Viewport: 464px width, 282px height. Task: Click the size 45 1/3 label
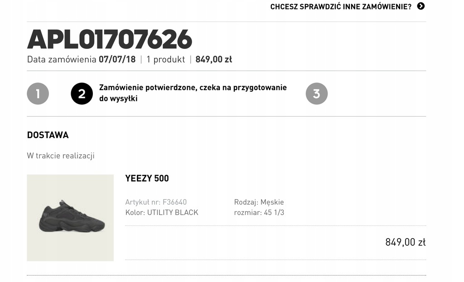[x=274, y=212]
